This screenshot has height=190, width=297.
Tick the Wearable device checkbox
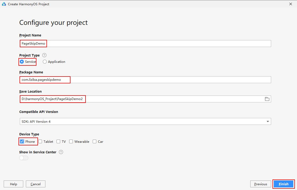[x=71, y=141]
